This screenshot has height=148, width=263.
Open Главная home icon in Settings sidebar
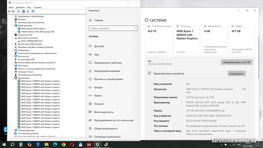[x=90, y=20]
